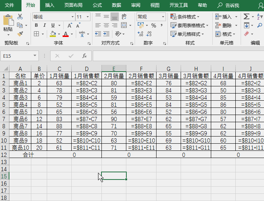Open the font name dropdown
Viewport: 264px width, 201px height.
coord(72,17)
